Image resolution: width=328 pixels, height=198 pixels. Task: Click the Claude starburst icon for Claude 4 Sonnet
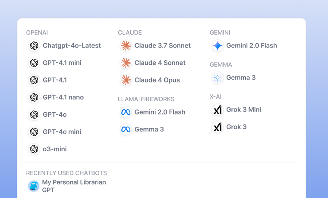tap(126, 63)
